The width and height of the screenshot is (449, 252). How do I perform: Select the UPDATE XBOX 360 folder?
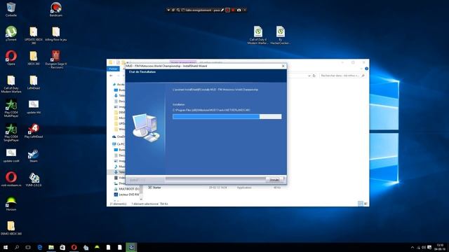[34, 35]
